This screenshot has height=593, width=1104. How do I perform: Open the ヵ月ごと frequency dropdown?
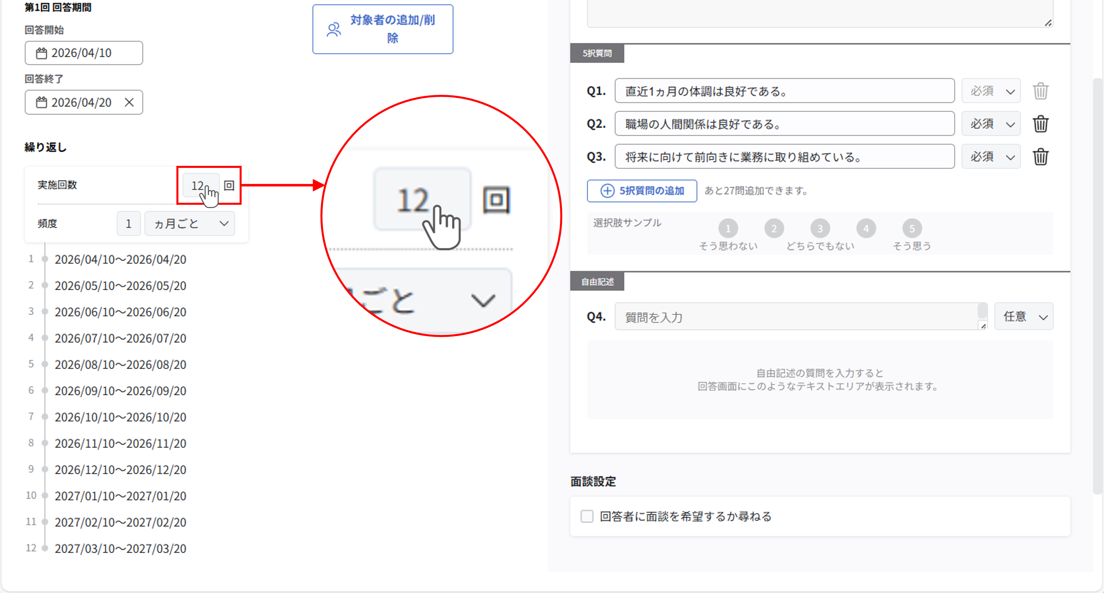[189, 223]
